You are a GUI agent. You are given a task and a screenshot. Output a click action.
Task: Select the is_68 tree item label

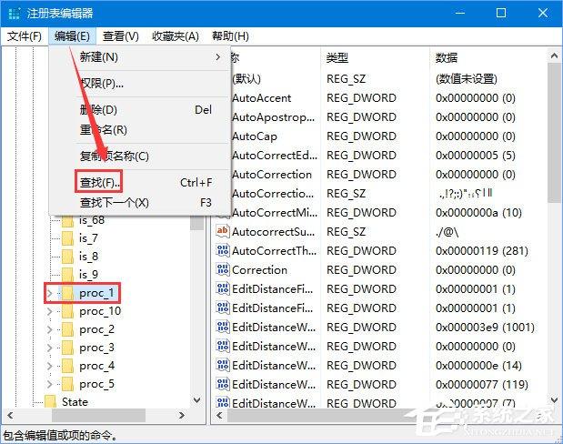click(92, 220)
